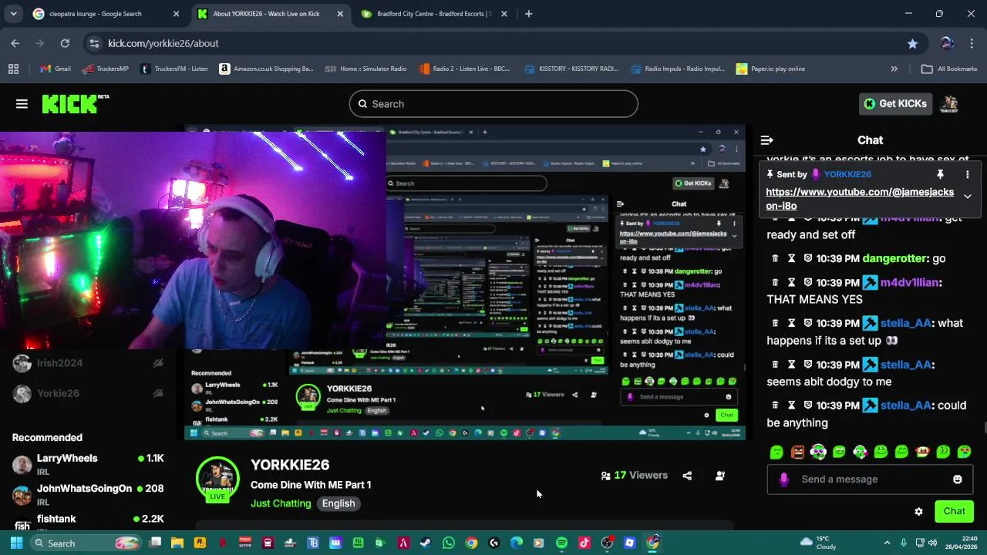Click the address bar URL kick.com/yorkkie26/about
Image resolution: width=987 pixels, height=555 pixels.
[x=163, y=44]
